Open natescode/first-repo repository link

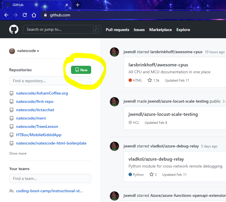pyautogui.click(x=35, y=102)
